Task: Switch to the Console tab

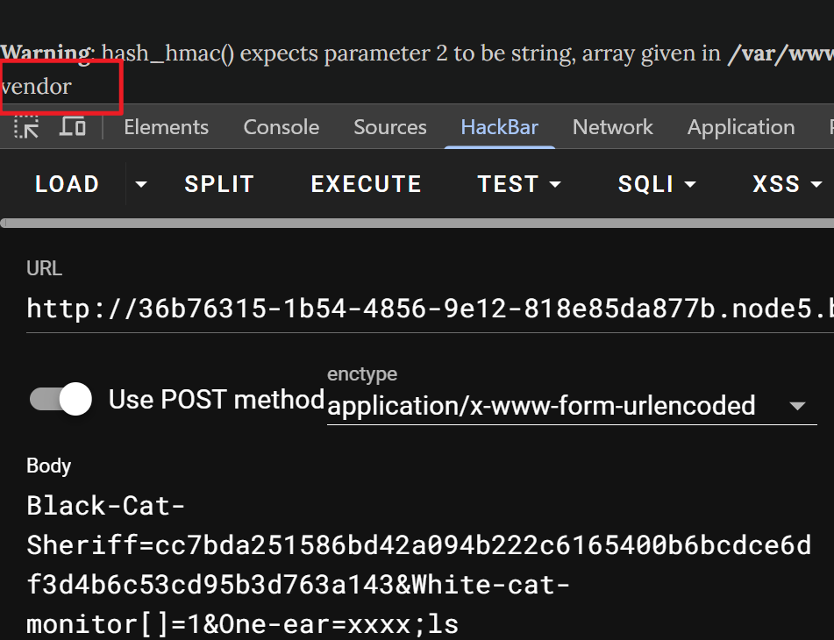Action: 281,127
